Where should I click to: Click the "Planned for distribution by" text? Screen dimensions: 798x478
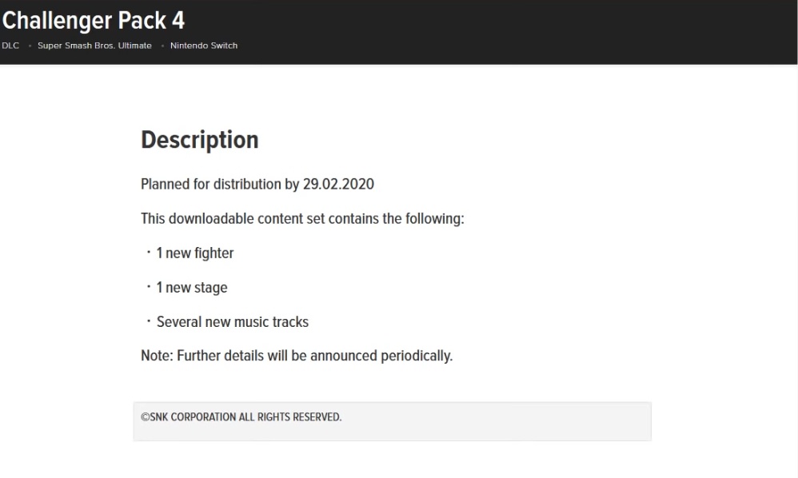coord(220,185)
